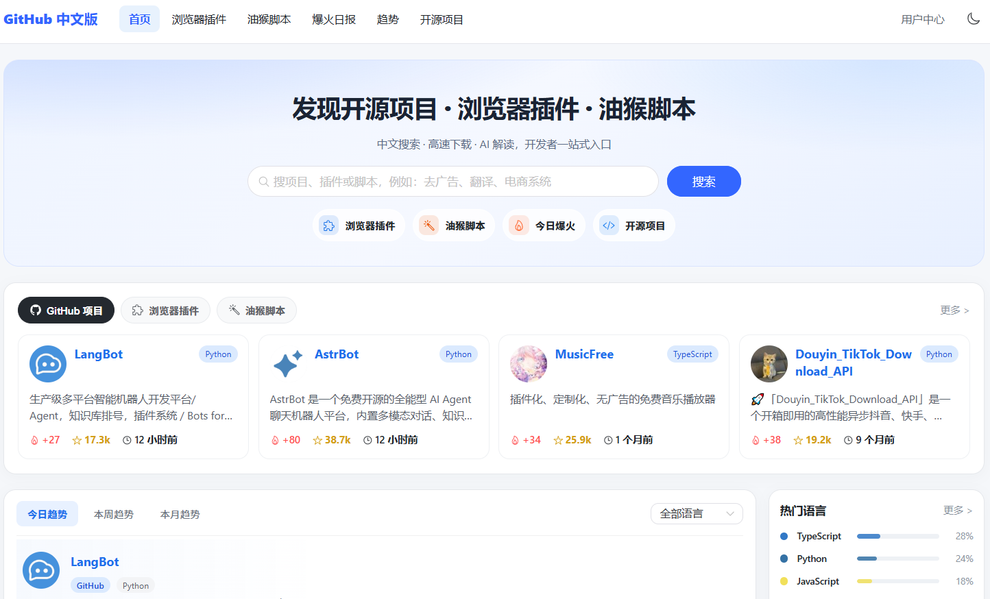
Task: Click the Python tag on the Douyin_TikTok_Download_API card
Action: 939,354
